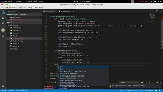Split the editor to the right

point(157,11)
